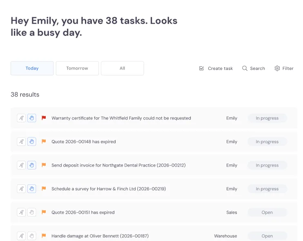Switch to the All tab

(x=123, y=68)
